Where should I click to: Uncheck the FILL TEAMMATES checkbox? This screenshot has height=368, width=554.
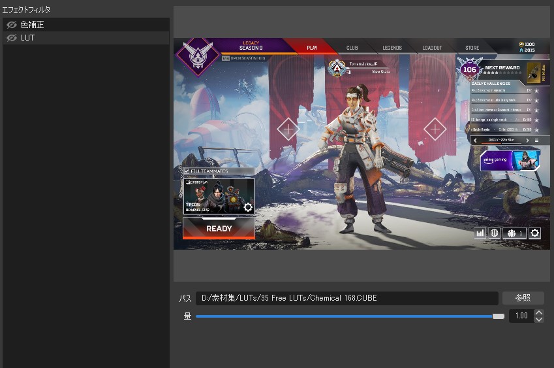coord(187,171)
